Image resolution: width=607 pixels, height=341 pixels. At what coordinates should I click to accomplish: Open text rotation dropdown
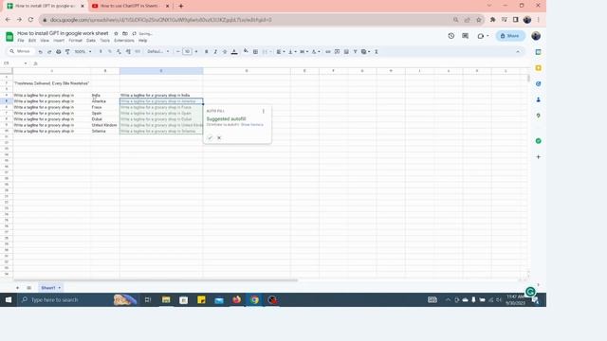(316, 51)
